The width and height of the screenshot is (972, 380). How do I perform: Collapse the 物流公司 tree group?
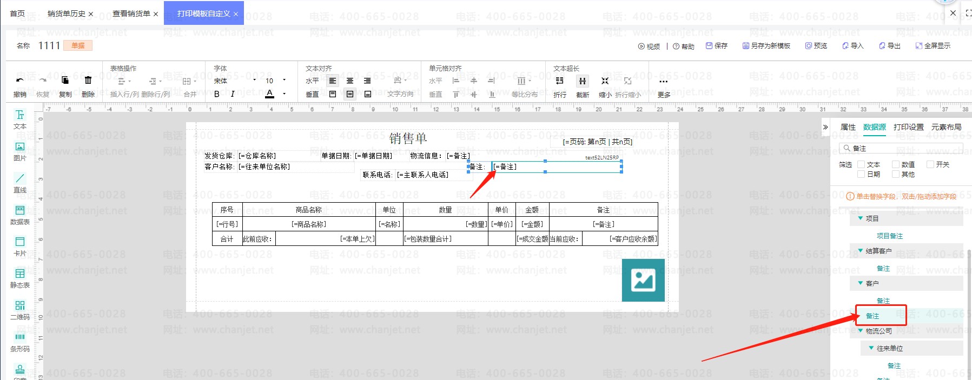coord(861,331)
